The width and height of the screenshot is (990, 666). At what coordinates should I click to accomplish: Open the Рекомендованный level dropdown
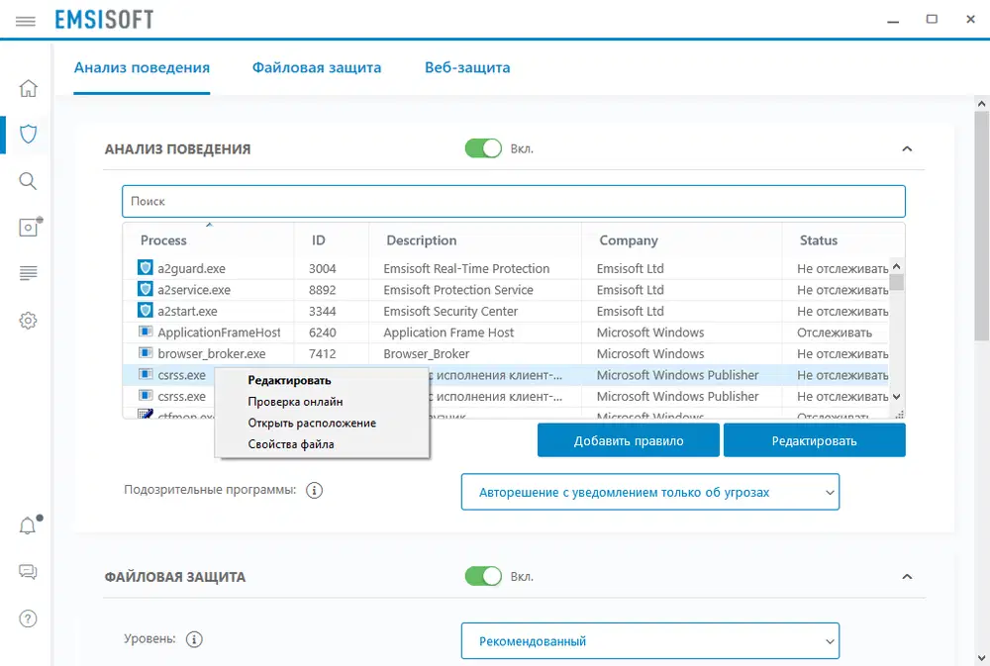click(649, 641)
